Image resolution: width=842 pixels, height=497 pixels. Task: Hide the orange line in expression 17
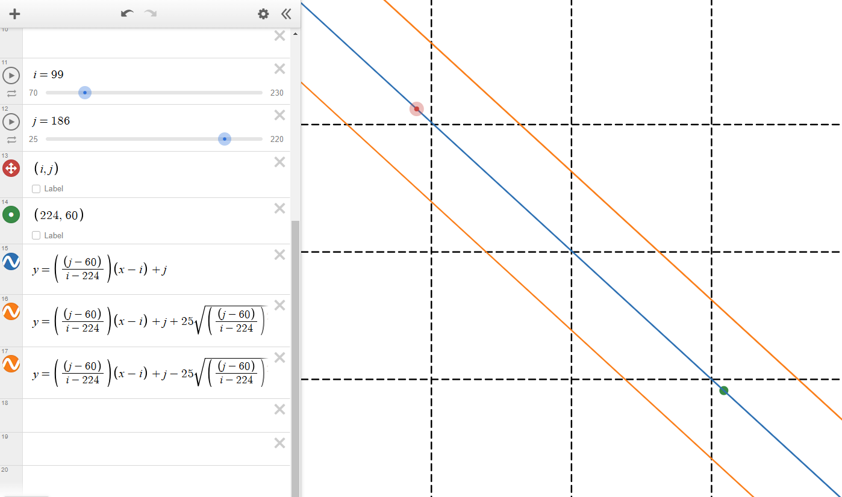coord(11,364)
